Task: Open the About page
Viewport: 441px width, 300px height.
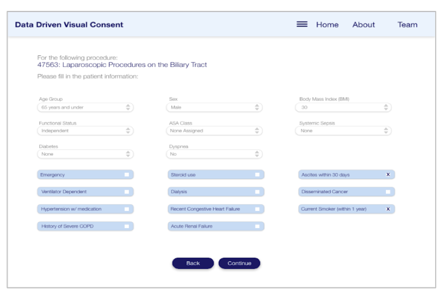Action: tap(364, 25)
